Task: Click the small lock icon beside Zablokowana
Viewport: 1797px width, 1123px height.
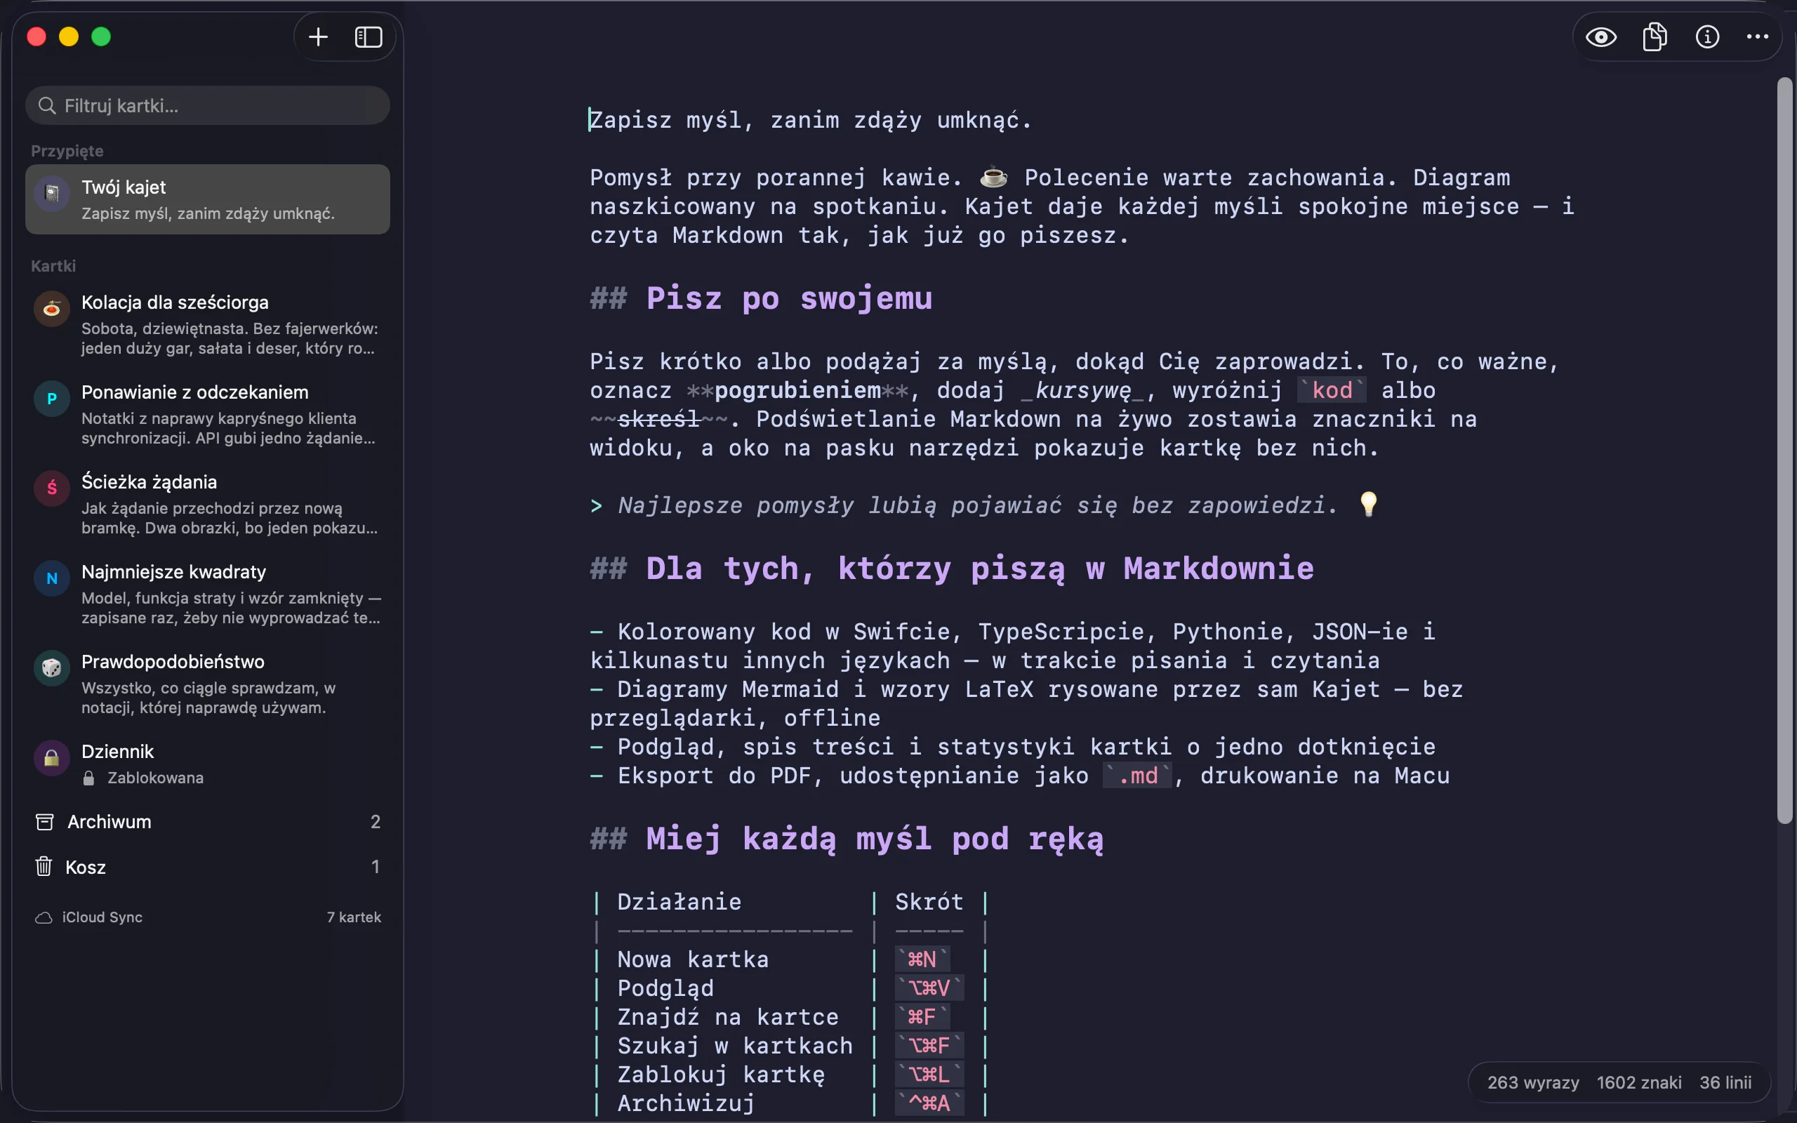Action: tap(89, 778)
